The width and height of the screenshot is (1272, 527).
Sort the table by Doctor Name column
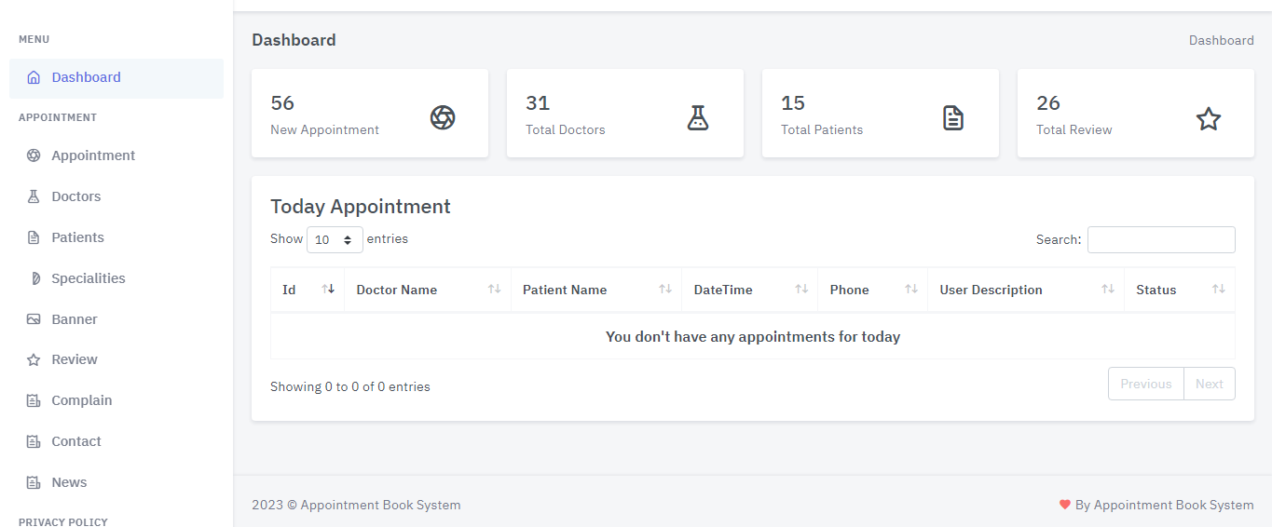point(427,290)
